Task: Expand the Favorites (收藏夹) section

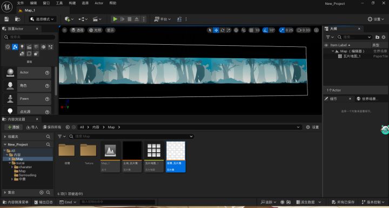Action: (5, 136)
